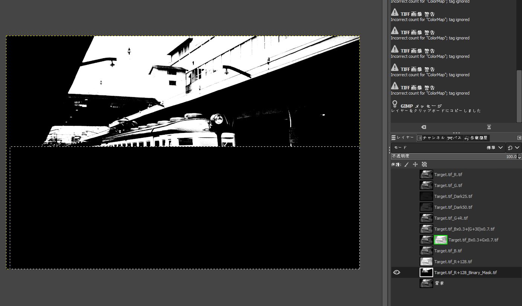Image resolution: width=522 pixels, height=306 pixels.
Task: Click the error console vertical scrollbar
Action: click(519, 96)
